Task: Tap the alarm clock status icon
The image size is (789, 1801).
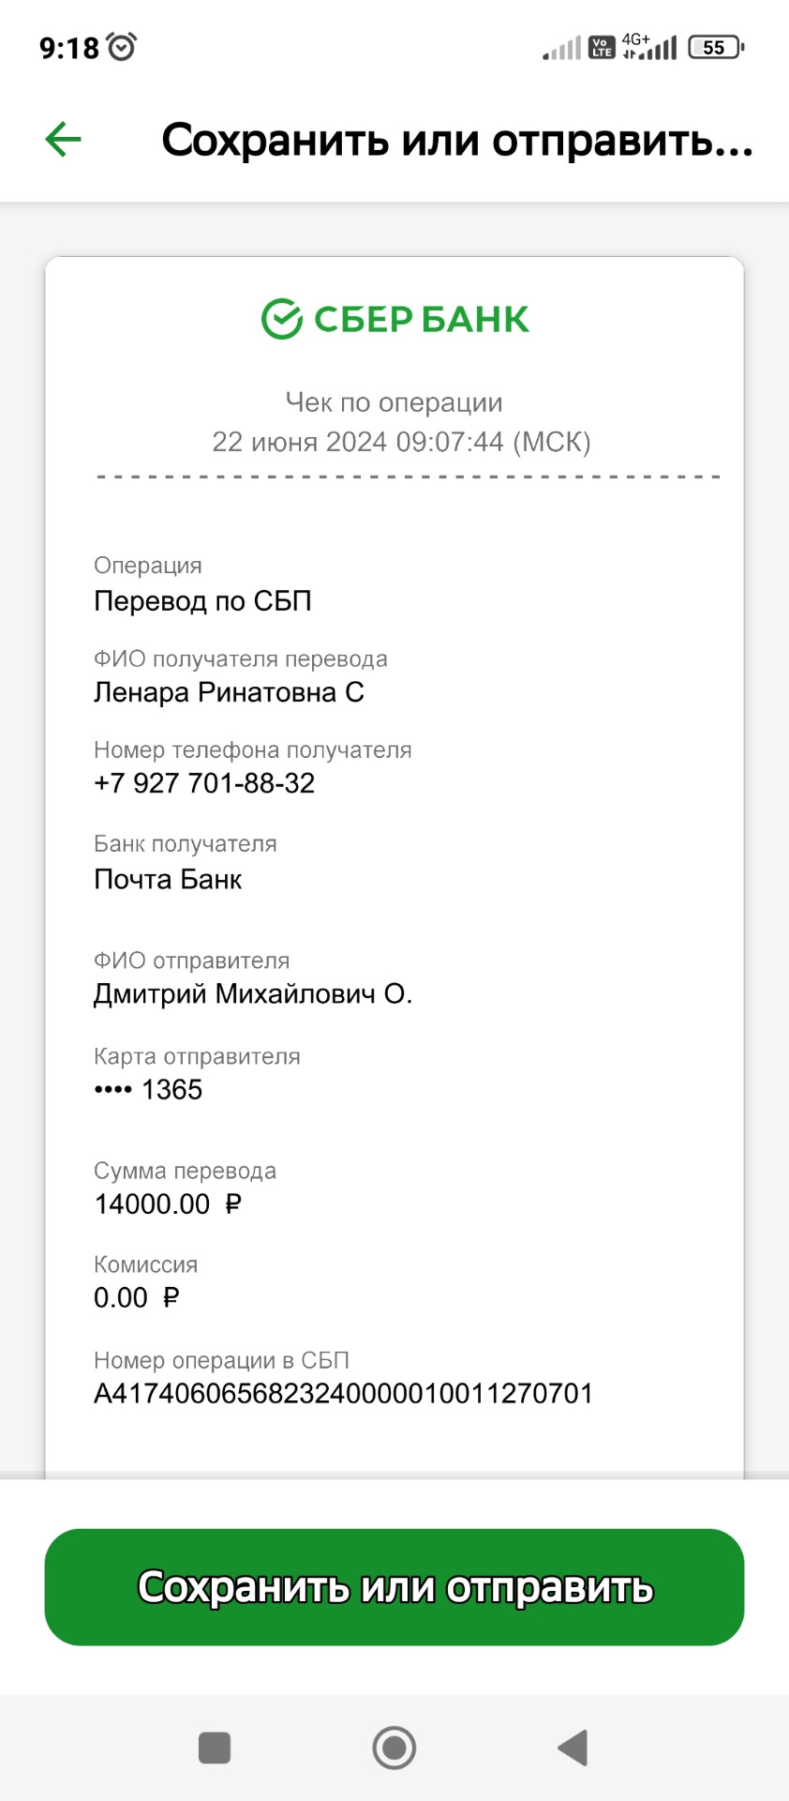Action: (x=122, y=47)
